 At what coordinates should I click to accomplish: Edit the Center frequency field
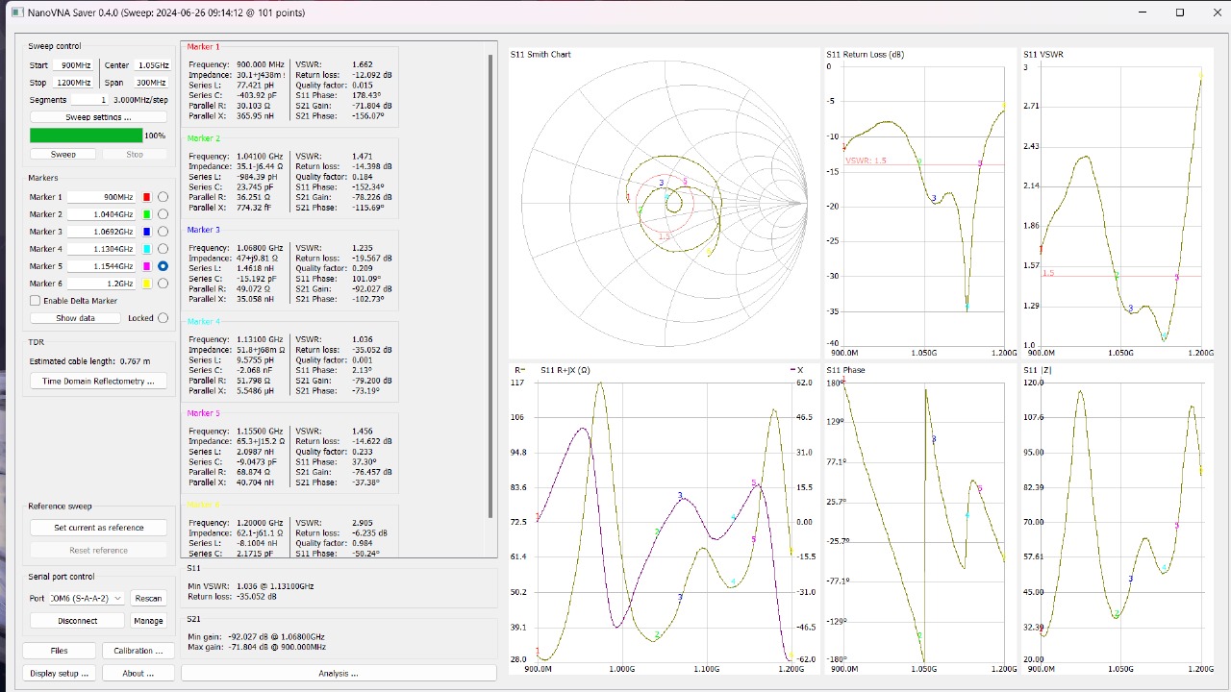click(x=152, y=65)
